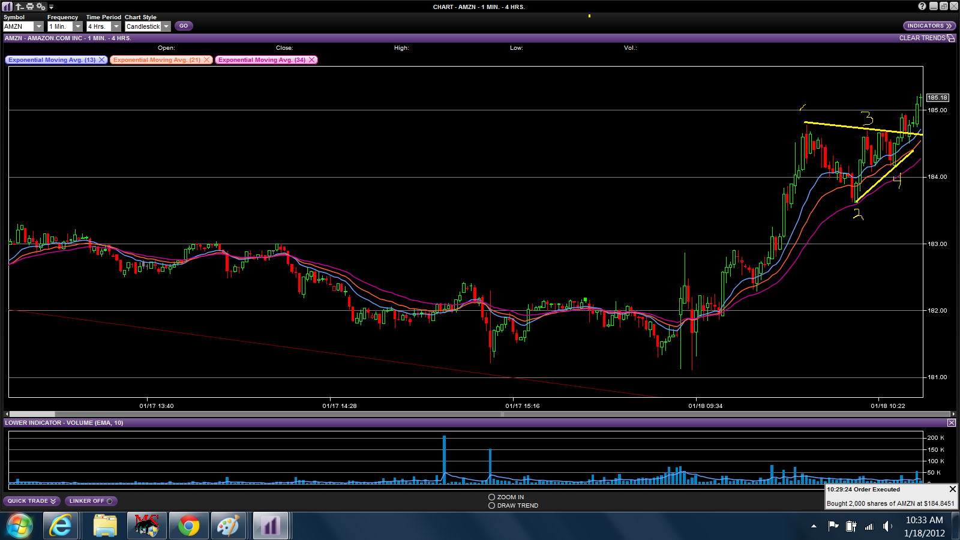Click the volume speaker tray icon
This screenshot has width=960, height=540.
(x=887, y=526)
